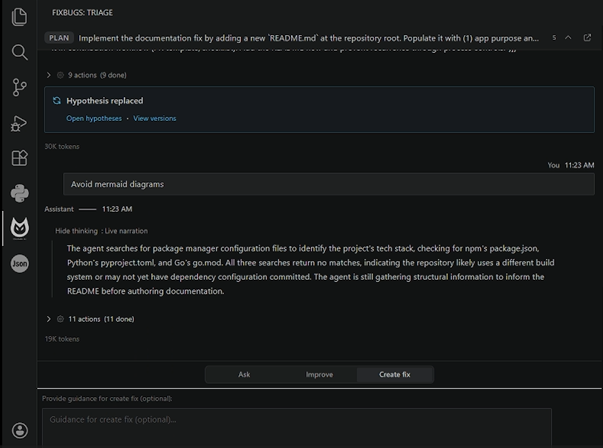Image resolution: width=603 pixels, height=448 pixels.
Task: Toggle Hide thinking for Live narration
Action: pyautogui.click(x=76, y=231)
